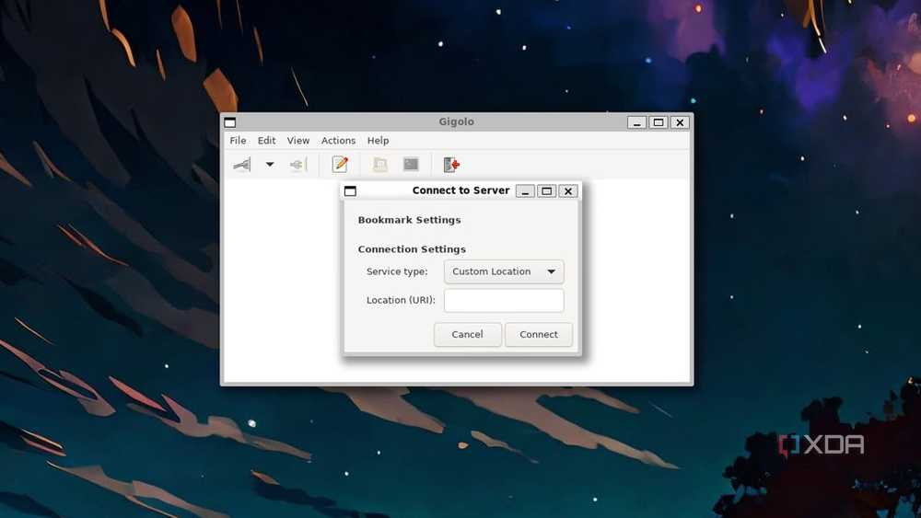921x518 pixels.
Task: Click the Cancel button in dialog
Action: (468, 334)
